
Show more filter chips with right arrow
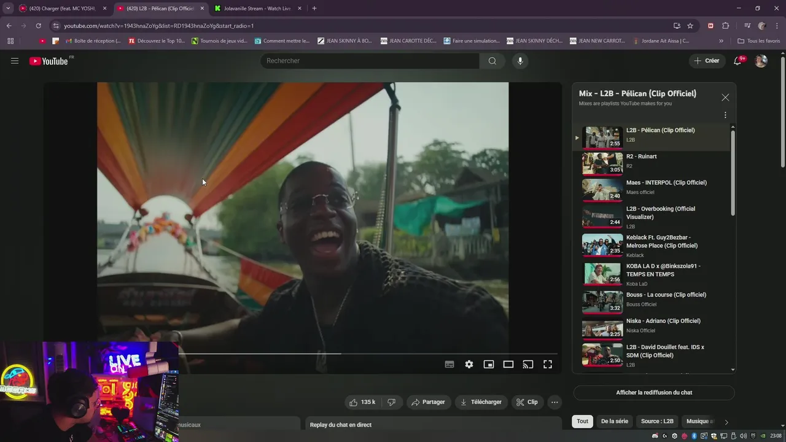click(726, 422)
